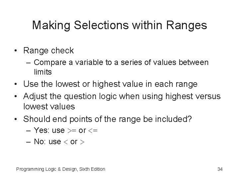This screenshot has width=239, height=179.
Task: Click Programming Logic & Design footer text
Action: click(x=61, y=169)
